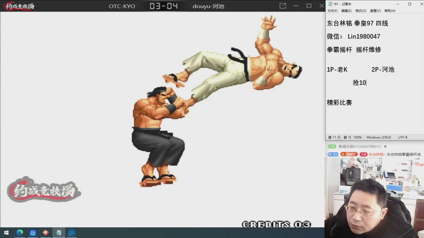
Task: Click the 2P-河池 text in Notepad
Action: point(383,70)
